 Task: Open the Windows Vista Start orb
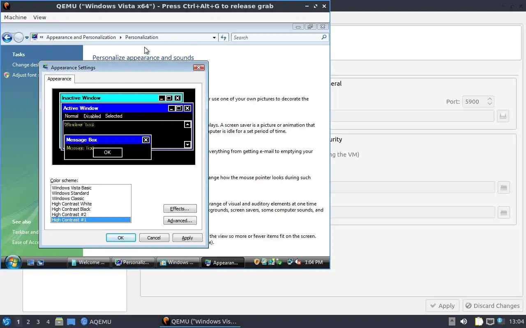12,262
